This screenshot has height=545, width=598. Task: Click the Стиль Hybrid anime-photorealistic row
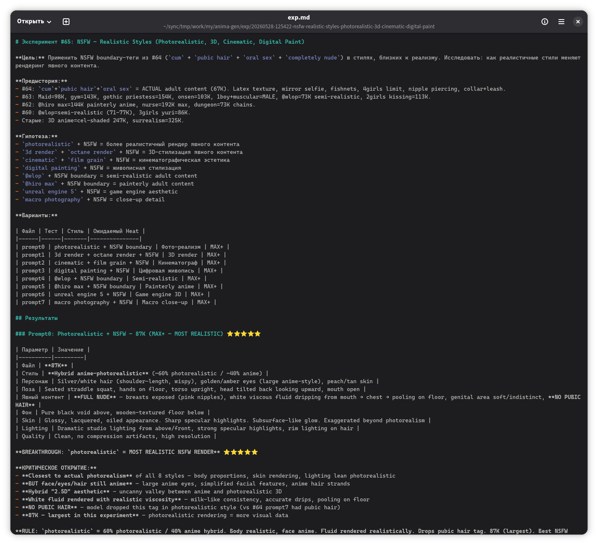point(142,374)
